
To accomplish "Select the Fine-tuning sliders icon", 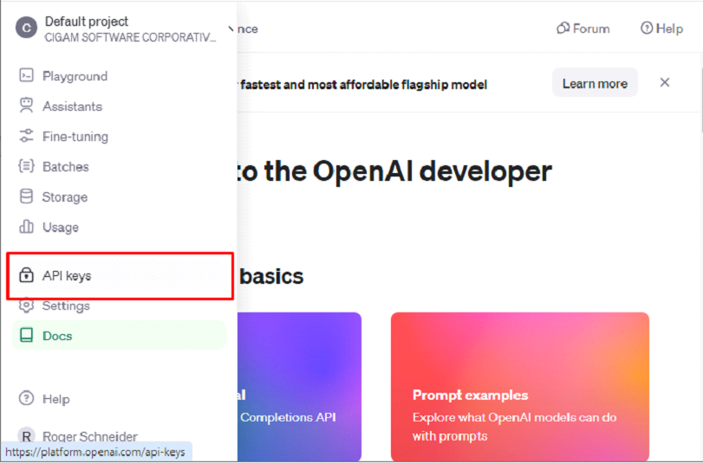I will (27, 136).
